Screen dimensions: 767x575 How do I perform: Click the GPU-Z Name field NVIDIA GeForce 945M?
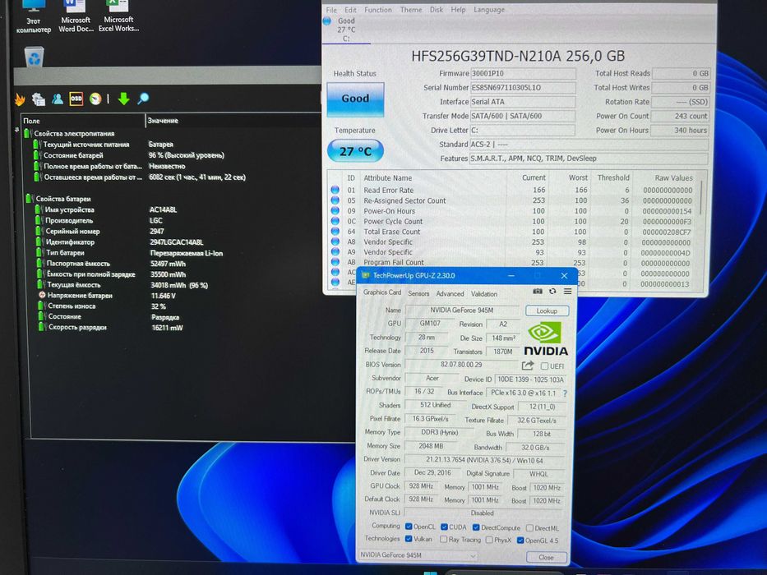point(462,310)
